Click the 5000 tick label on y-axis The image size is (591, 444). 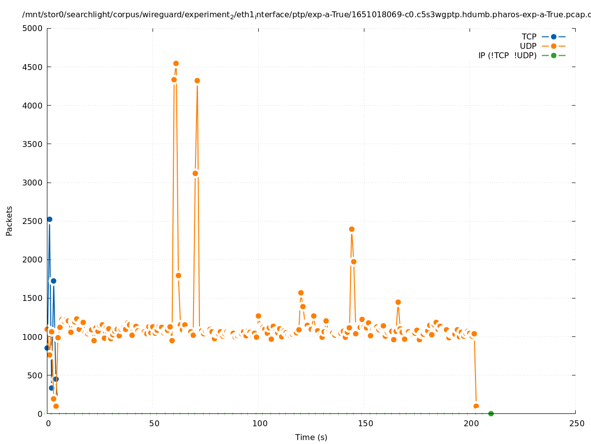pyautogui.click(x=33, y=28)
